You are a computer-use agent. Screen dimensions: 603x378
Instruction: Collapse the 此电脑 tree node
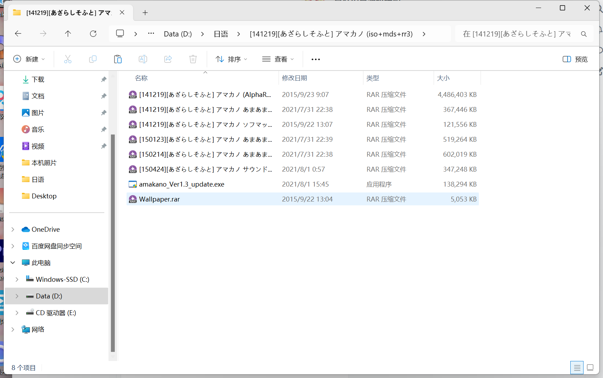coord(13,263)
